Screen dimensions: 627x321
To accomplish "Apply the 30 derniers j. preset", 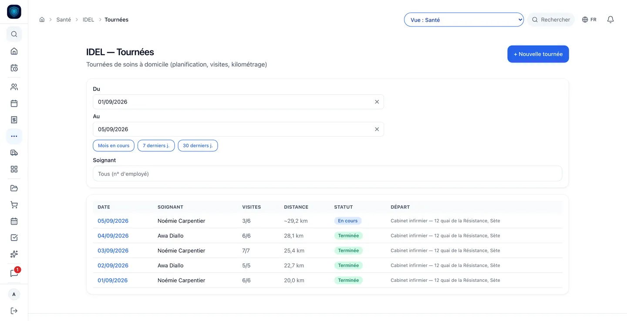I will click(198, 146).
